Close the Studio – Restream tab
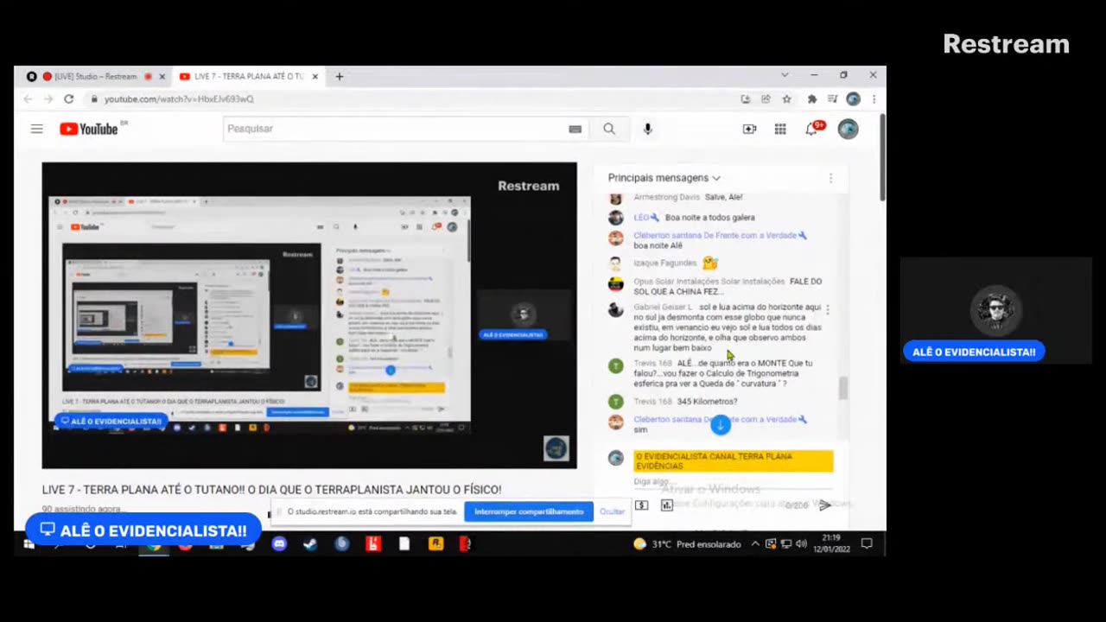The width and height of the screenshot is (1106, 622). click(162, 76)
